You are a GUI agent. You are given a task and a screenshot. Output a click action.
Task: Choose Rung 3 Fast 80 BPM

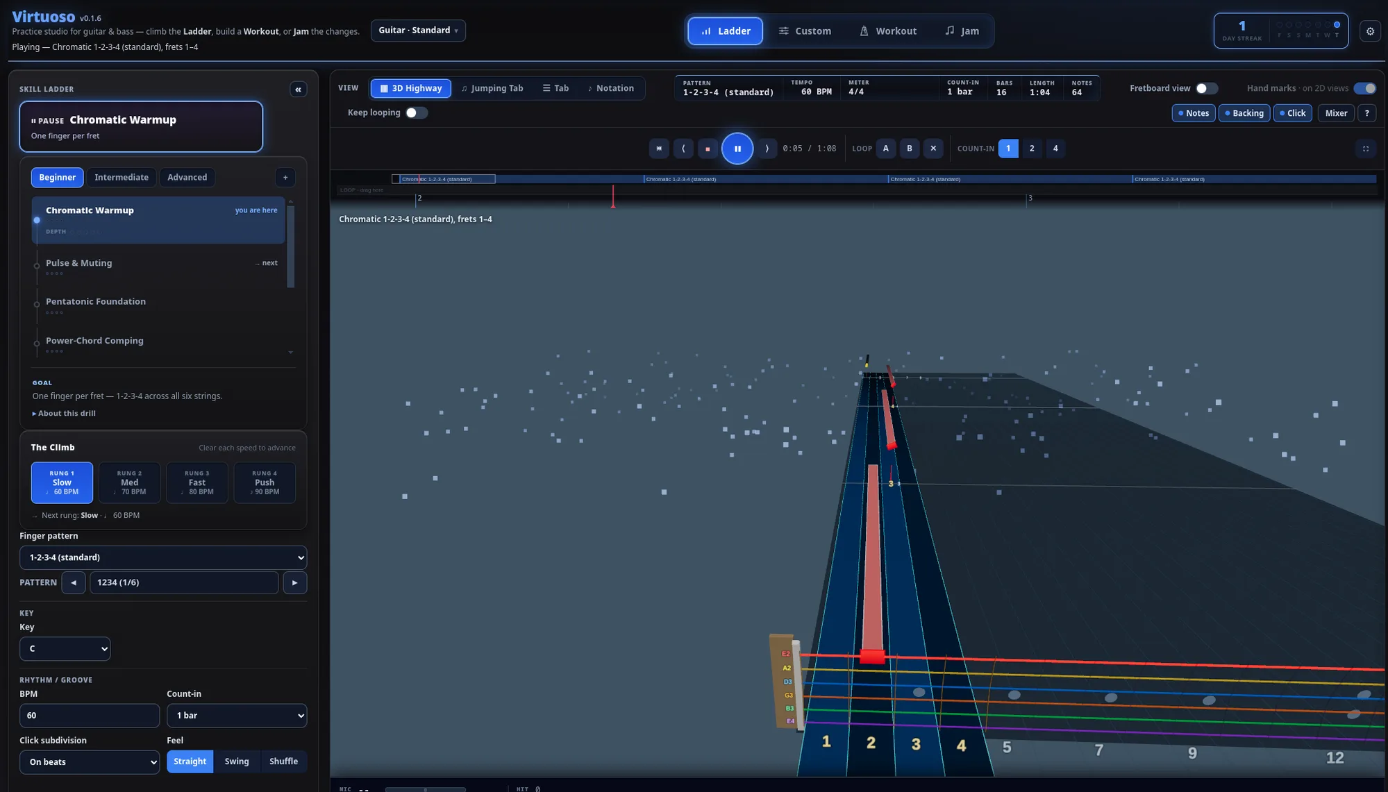(197, 482)
